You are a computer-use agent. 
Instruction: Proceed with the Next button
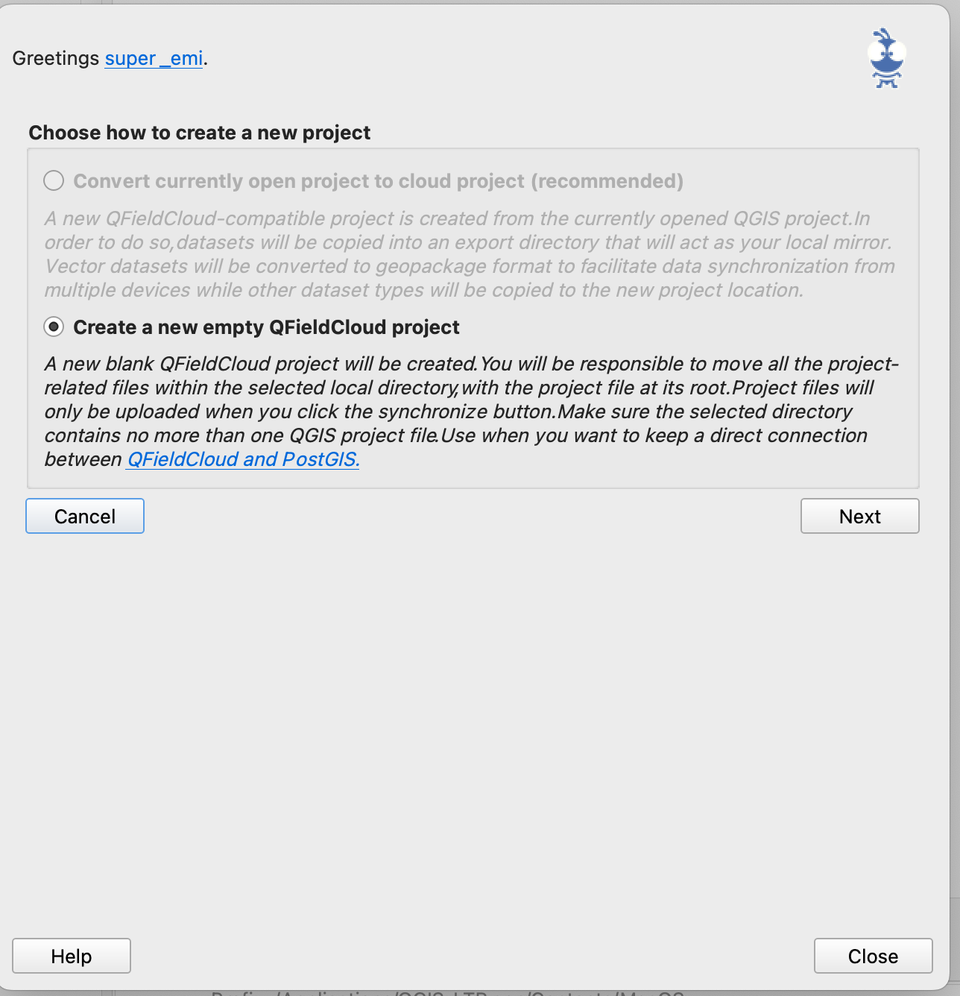click(x=859, y=516)
